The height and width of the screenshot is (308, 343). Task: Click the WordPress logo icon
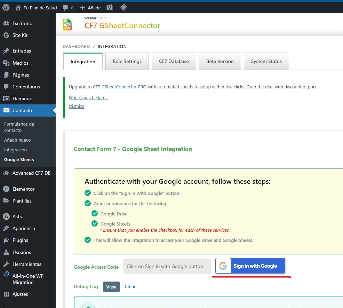(x=6, y=8)
